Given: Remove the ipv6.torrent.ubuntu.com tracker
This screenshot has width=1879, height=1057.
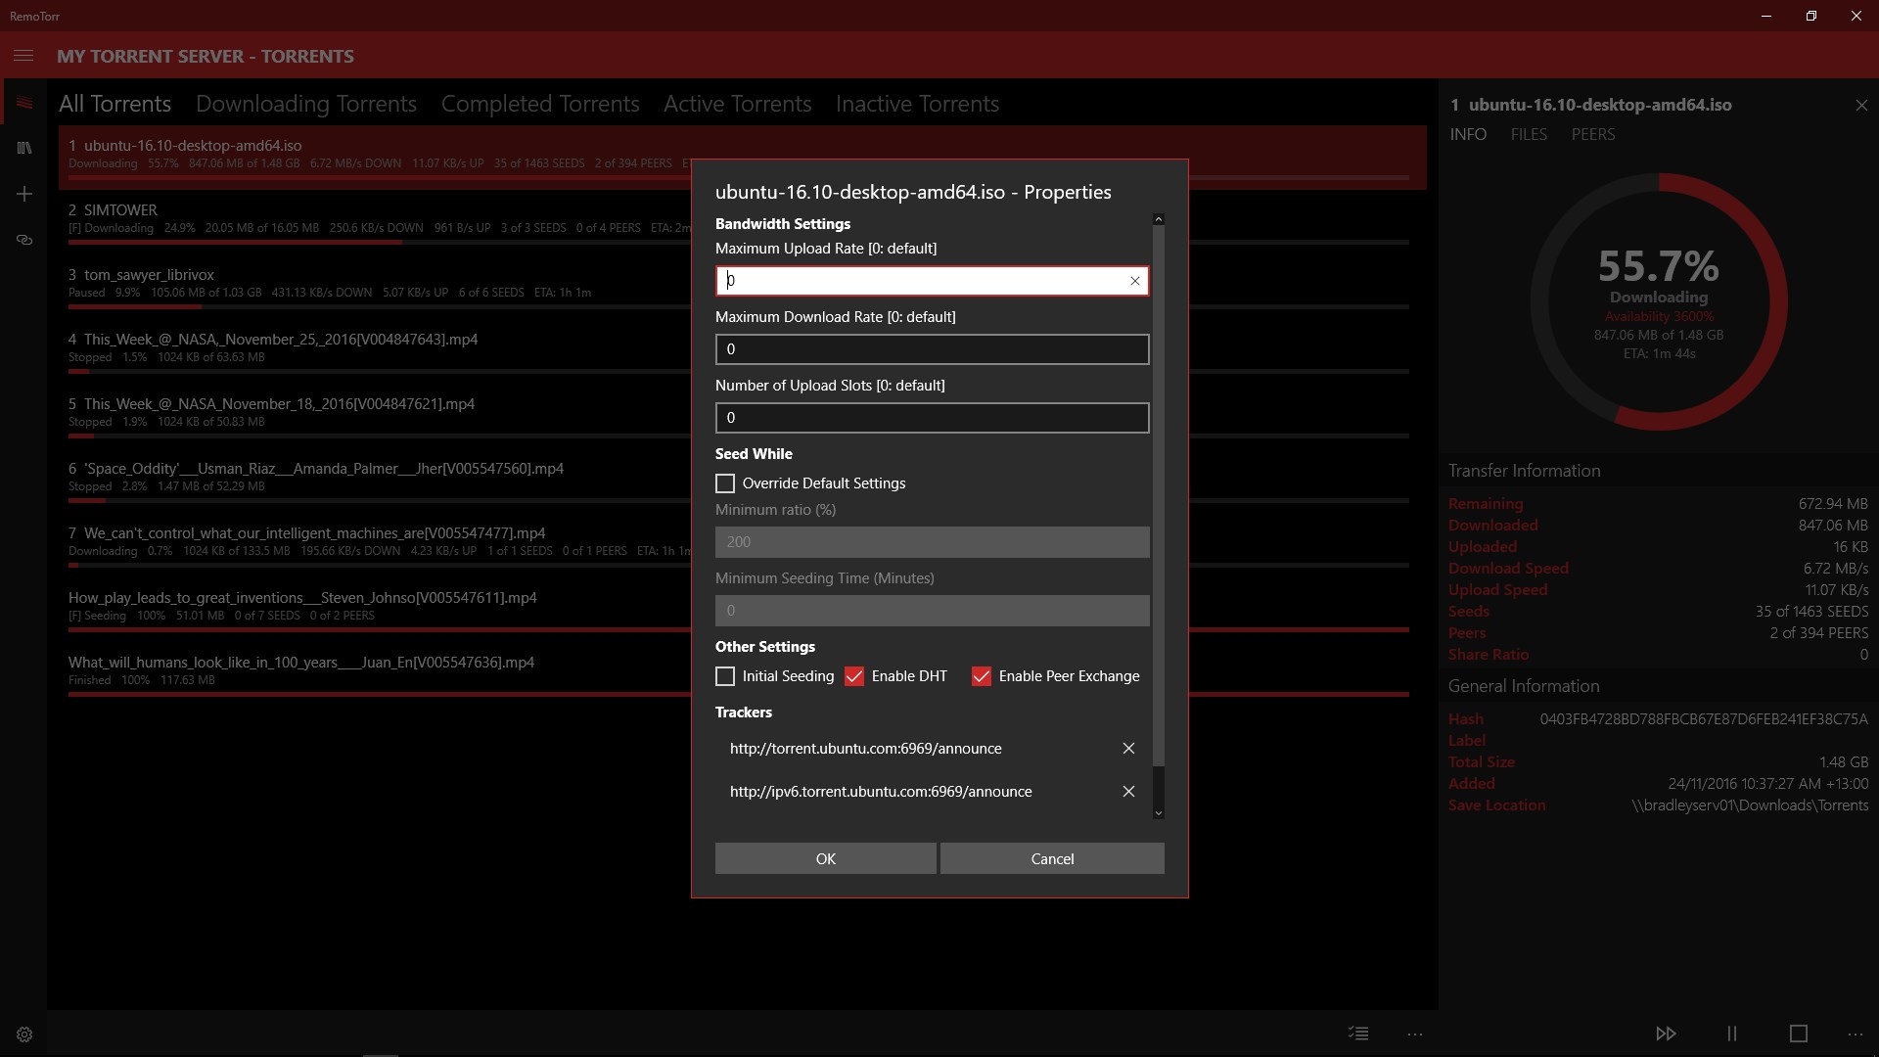Looking at the screenshot, I should coord(1128,792).
